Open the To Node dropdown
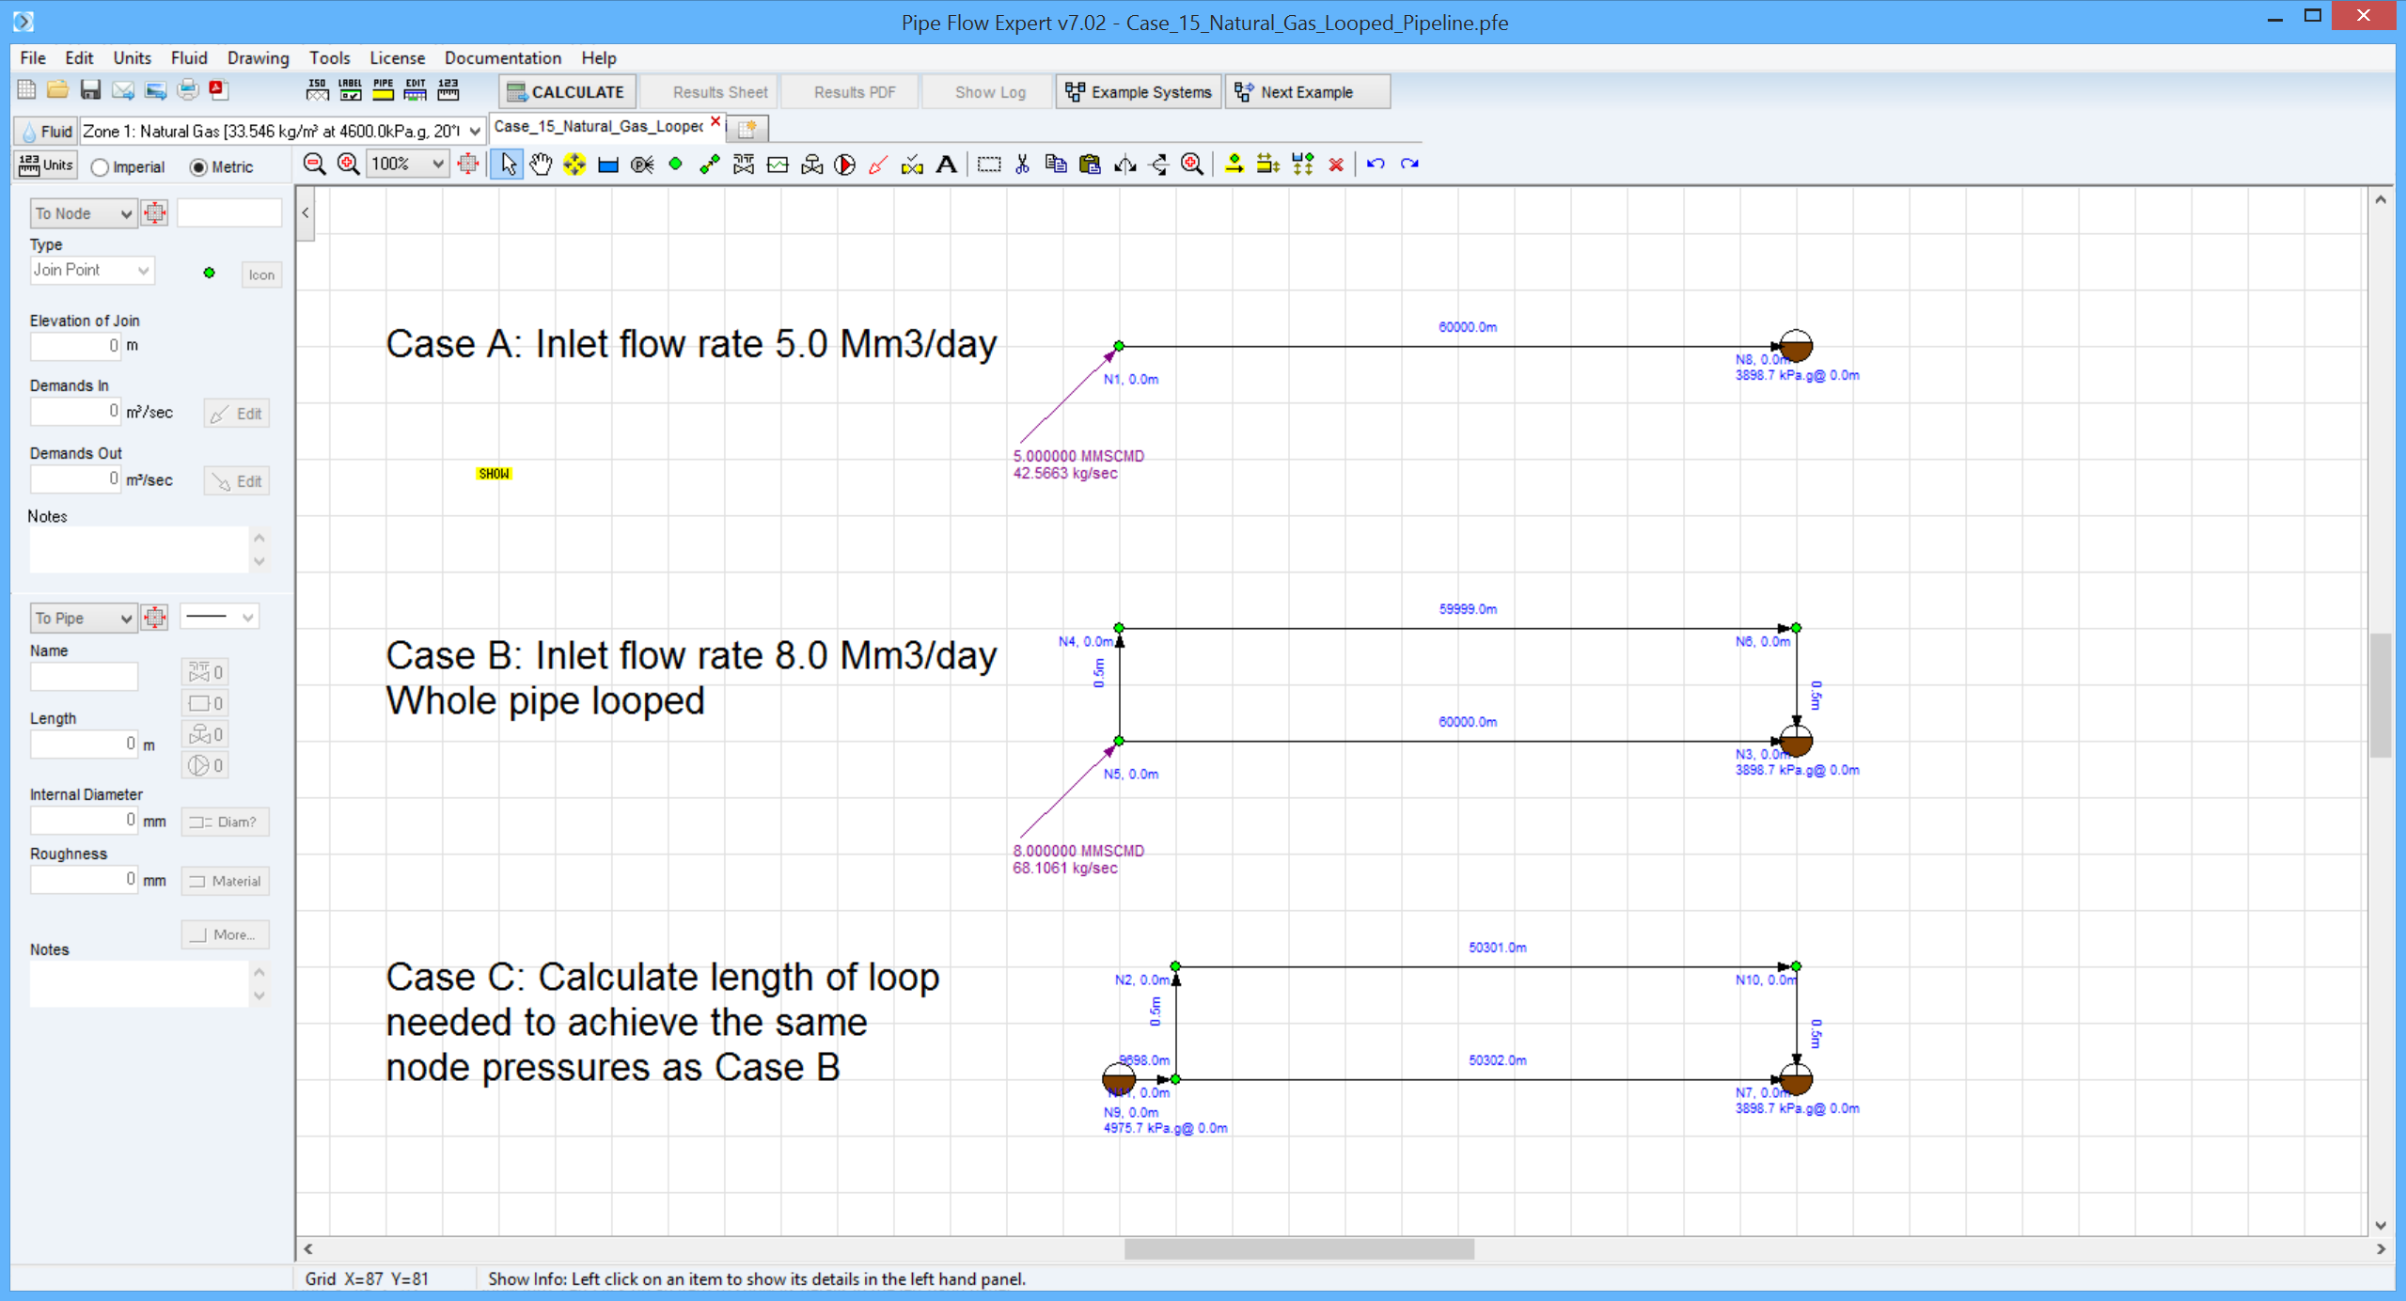2406x1301 pixels. click(83, 213)
